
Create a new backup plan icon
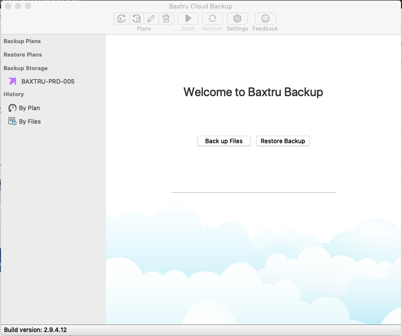click(x=121, y=19)
